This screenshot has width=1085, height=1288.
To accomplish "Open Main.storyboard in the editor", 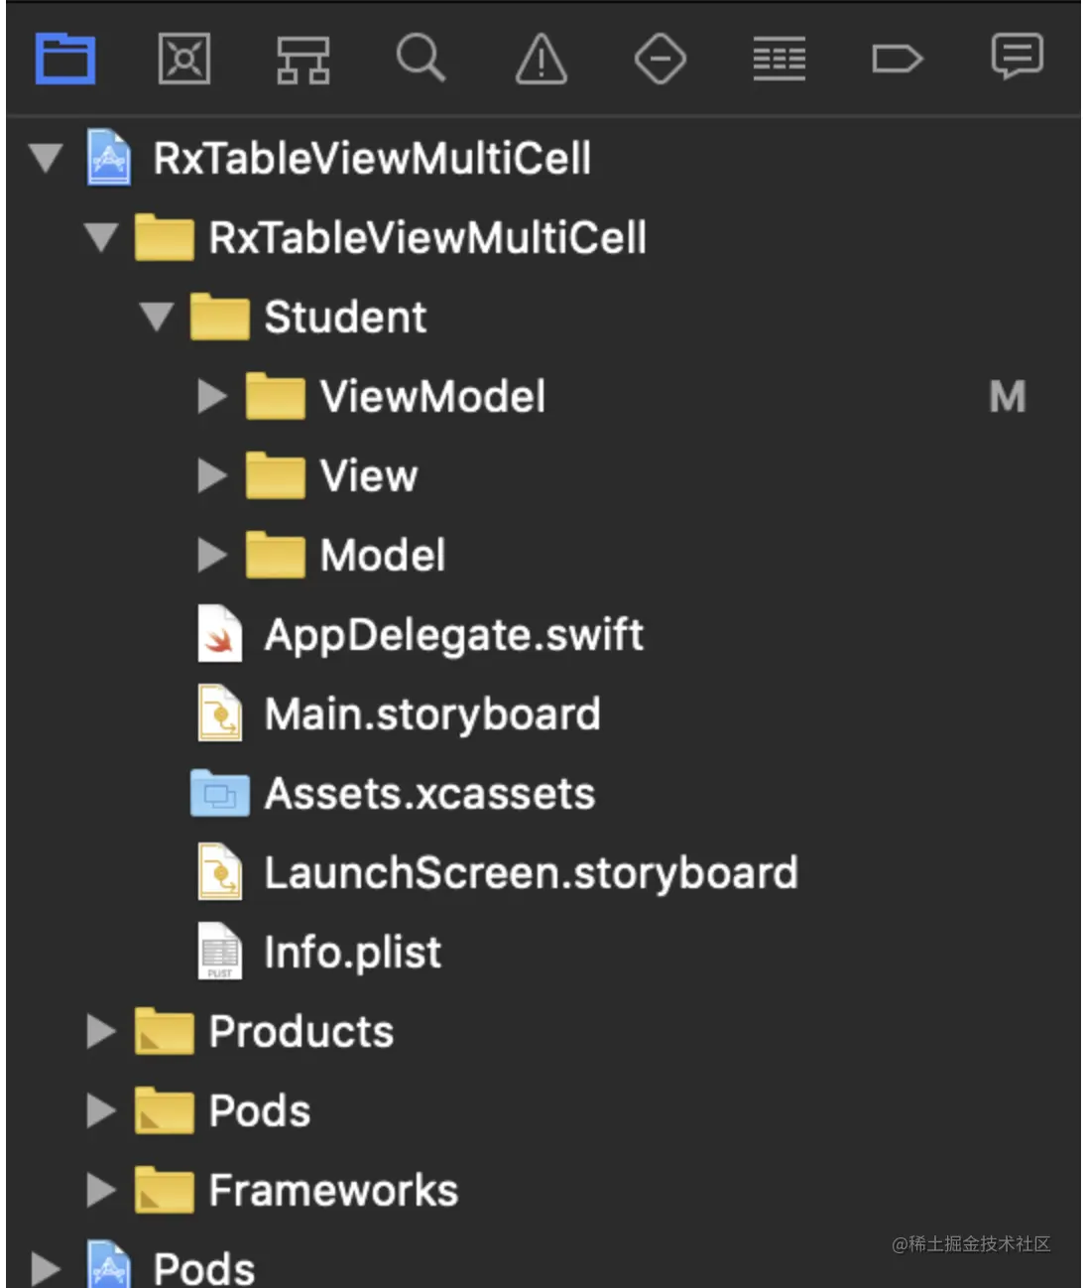I will pos(431,714).
